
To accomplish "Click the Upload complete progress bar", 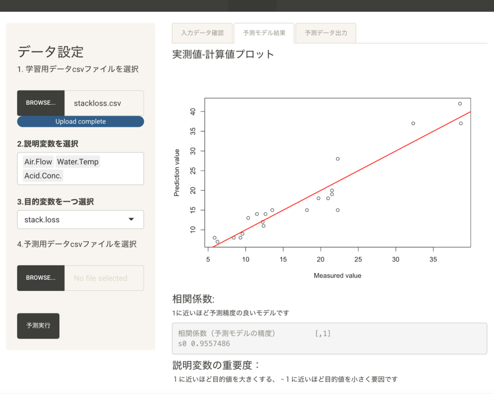I will pos(80,122).
